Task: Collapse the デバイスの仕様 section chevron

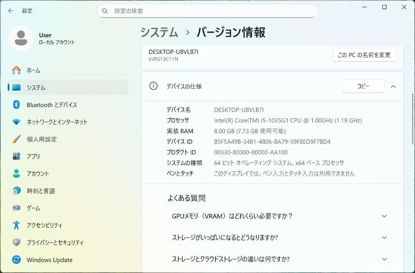Action: 393,86
